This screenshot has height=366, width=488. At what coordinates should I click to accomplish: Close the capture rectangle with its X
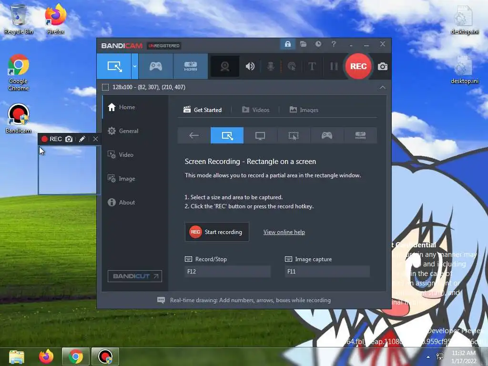click(95, 139)
